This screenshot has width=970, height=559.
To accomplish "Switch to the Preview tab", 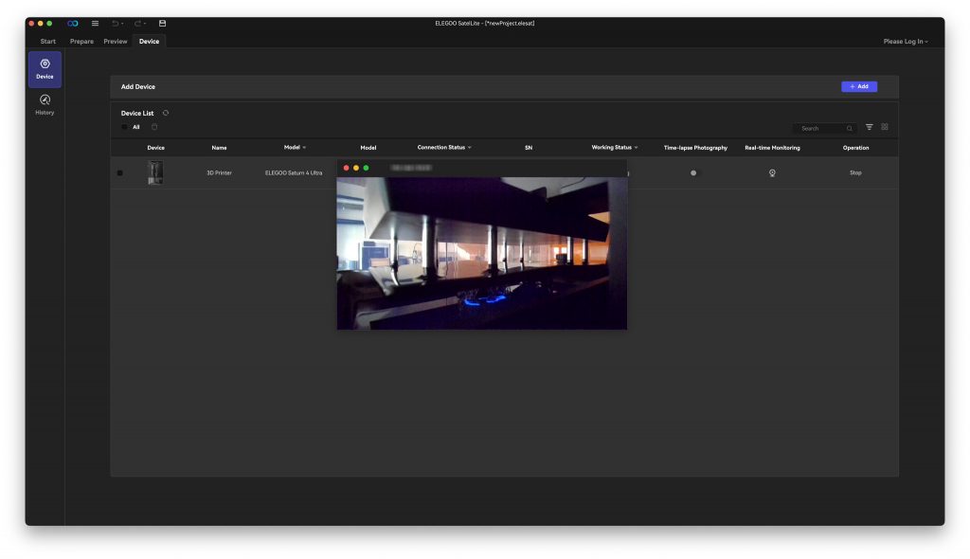I will [x=116, y=42].
